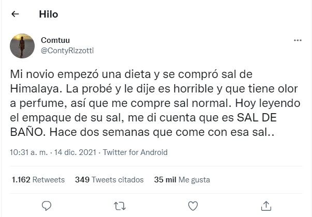Show who gave the 35 mil Me gusta
The image size is (312, 217).
click(x=182, y=180)
